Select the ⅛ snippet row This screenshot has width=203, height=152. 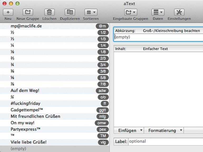point(54,52)
